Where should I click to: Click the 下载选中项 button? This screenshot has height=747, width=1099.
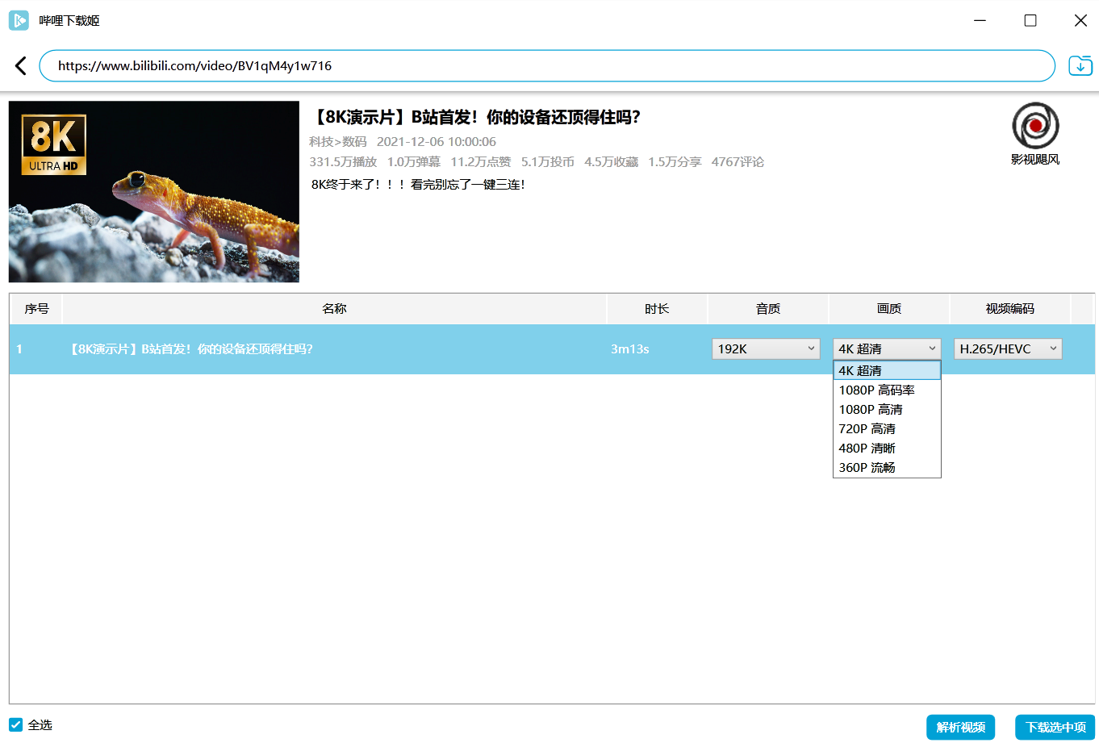point(1055,727)
